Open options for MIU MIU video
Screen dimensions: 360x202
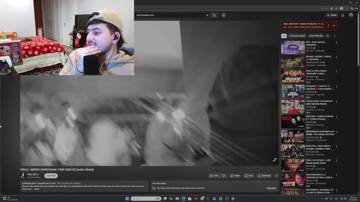tap(336, 57)
